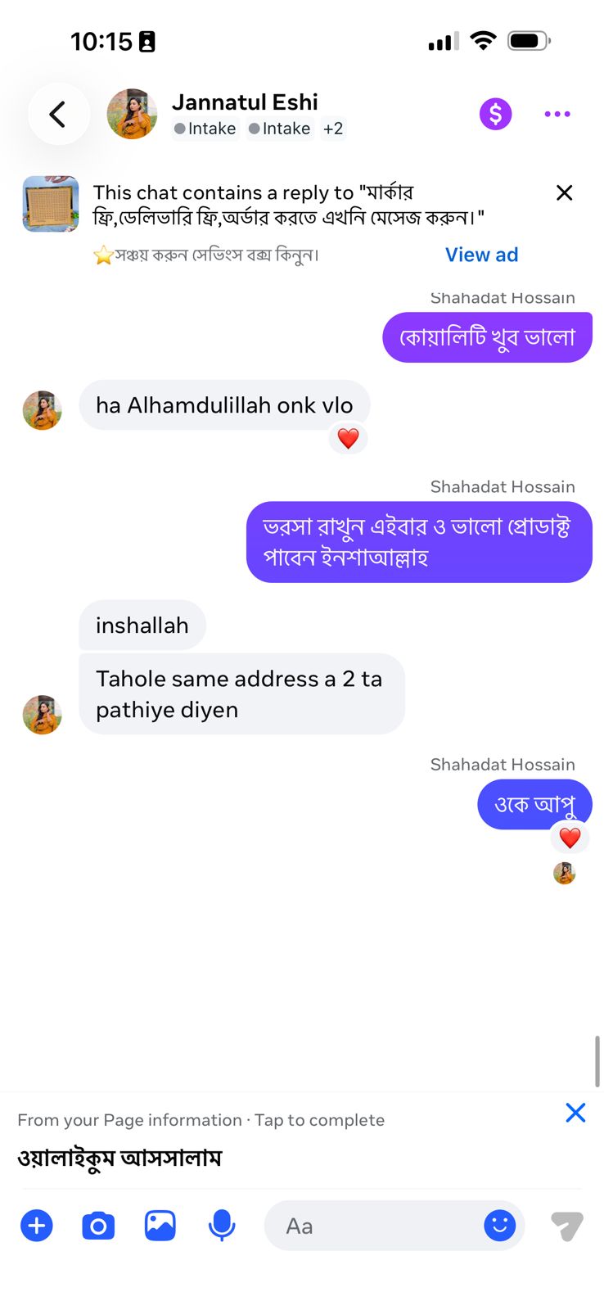Tap the microphone voice message icon
This screenshot has height=1310, width=604.
[x=222, y=1226]
